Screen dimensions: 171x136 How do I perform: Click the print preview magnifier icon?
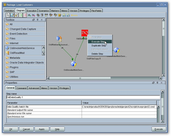(x=68, y=15)
